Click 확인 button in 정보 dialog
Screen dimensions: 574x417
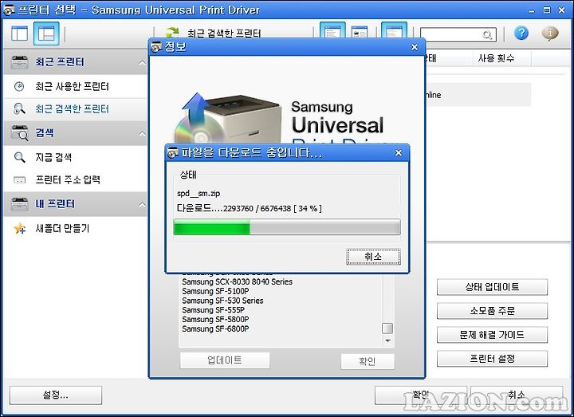click(x=368, y=361)
